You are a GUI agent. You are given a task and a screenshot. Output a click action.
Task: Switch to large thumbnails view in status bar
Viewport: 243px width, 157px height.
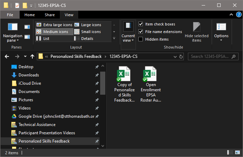[x=237, y=153]
